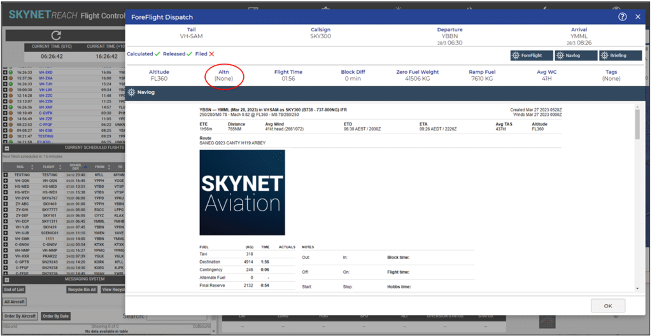Expand the C-FFQF tracking row
Viewport: 652px width, 336px height.
tap(5, 124)
